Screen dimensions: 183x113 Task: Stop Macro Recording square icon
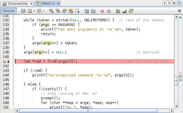[x=109, y=11]
